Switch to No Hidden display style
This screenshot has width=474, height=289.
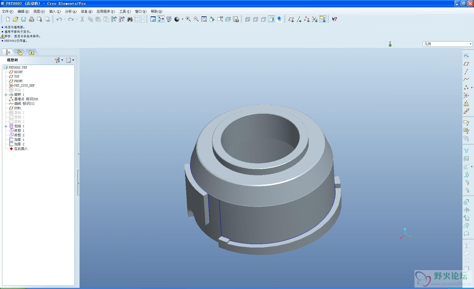coord(264,19)
